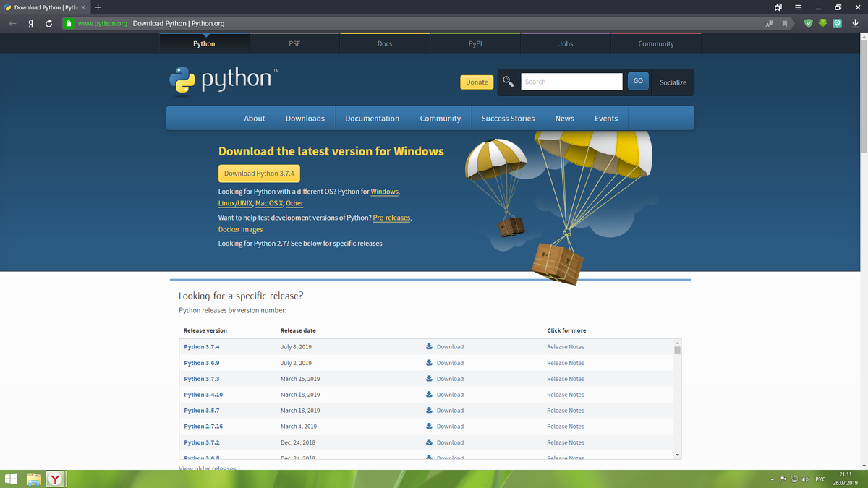
Task: Open the Documentation menu
Action: coord(372,119)
